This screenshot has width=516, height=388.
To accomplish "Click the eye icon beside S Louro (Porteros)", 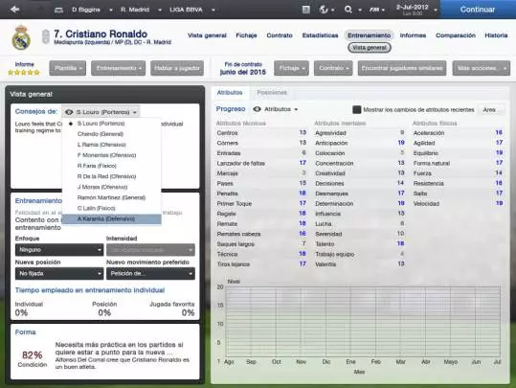I will [69, 112].
